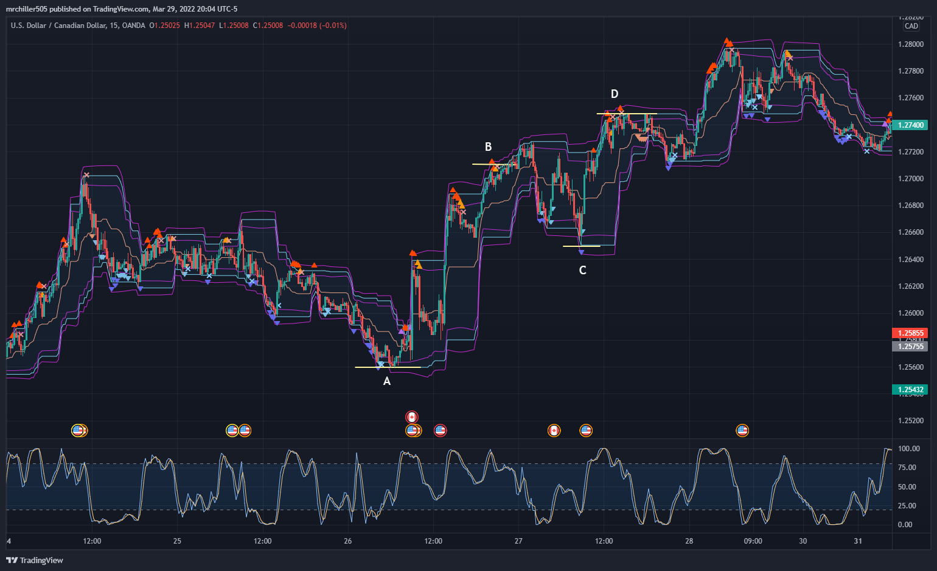This screenshot has width=937, height=571.
Task: Click the '25' date label on the time axis
Action: coord(177,541)
